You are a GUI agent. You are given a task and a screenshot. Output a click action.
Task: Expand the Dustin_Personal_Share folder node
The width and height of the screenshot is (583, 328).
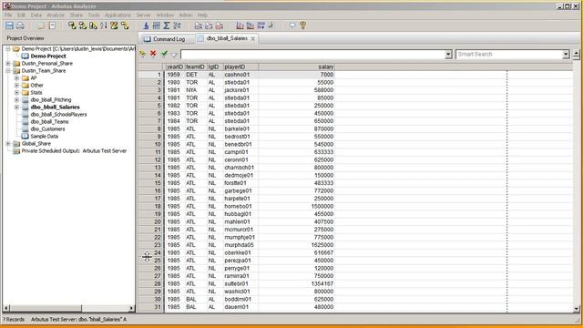8,64
